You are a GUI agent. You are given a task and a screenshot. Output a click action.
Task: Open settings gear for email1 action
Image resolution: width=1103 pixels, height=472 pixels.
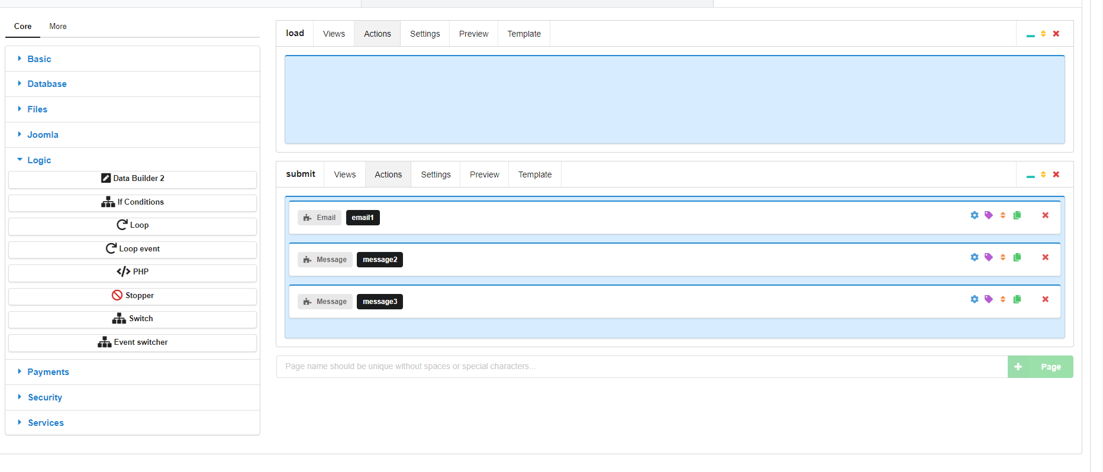(x=974, y=215)
